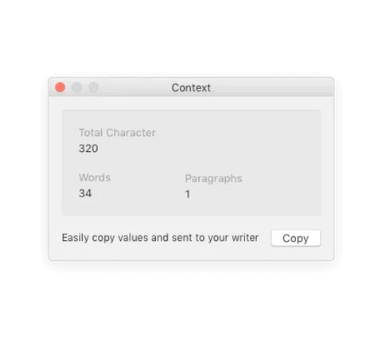Click the 34 words count value
Screen dimensions: 382x338
click(x=85, y=193)
